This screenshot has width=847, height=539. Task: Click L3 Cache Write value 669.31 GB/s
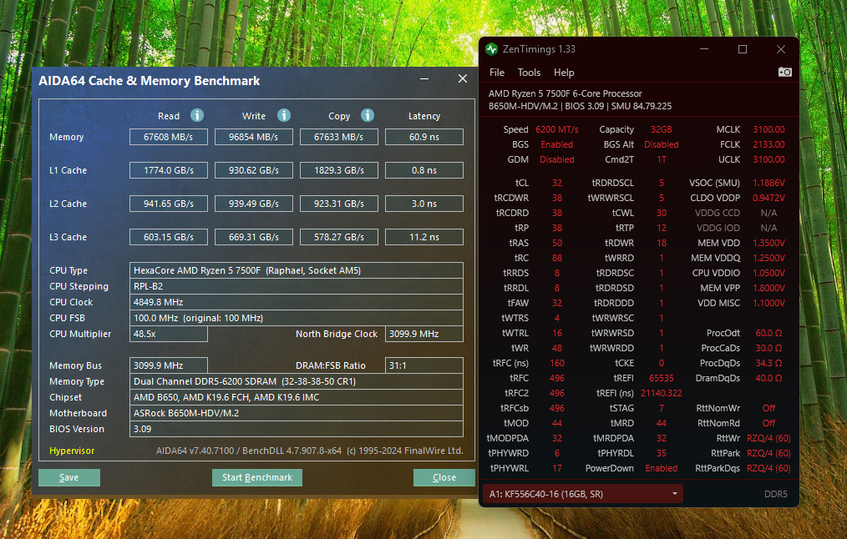click(254, 238)
